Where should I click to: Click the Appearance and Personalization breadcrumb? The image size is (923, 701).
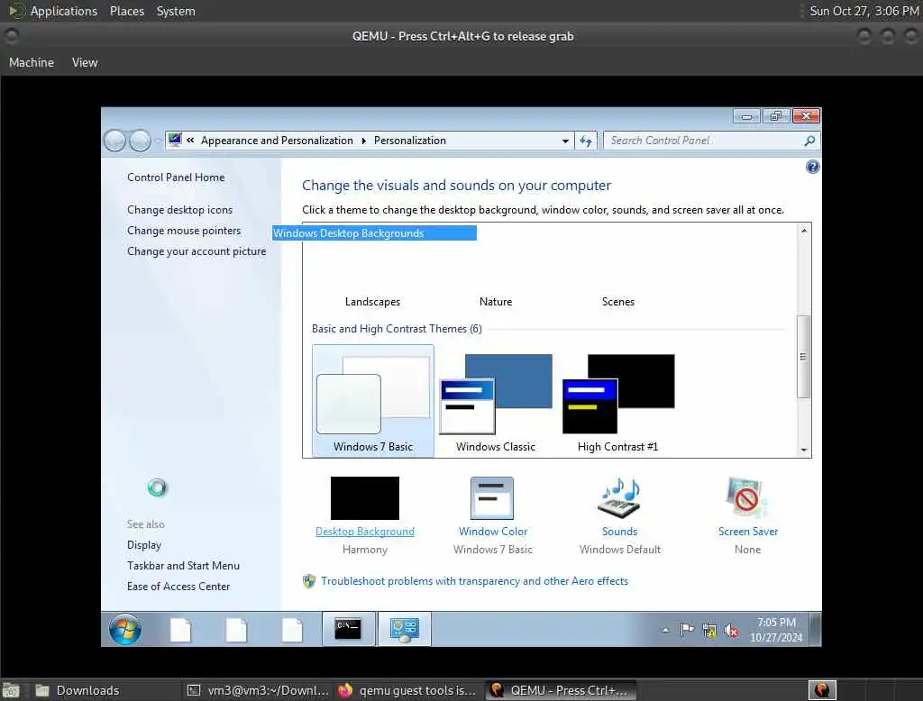click(x=277, y=141)
